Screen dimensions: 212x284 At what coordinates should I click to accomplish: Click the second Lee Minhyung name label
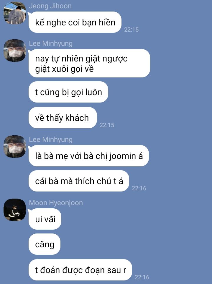coord(51,139)
